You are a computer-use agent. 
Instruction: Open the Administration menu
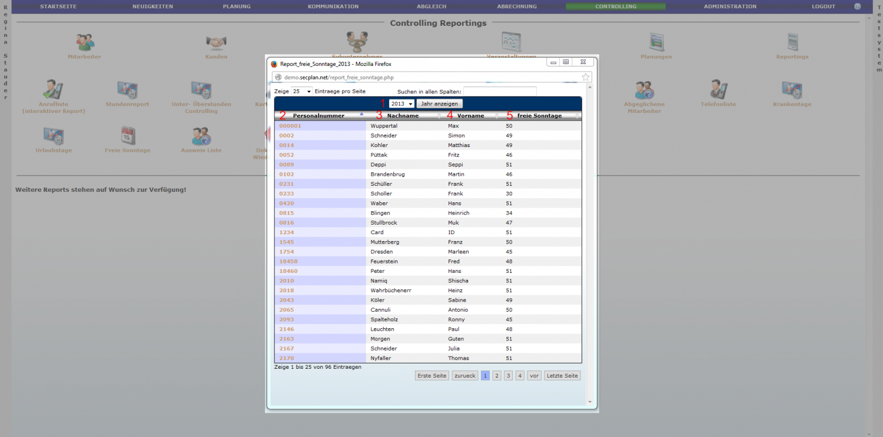coord(730,6)
